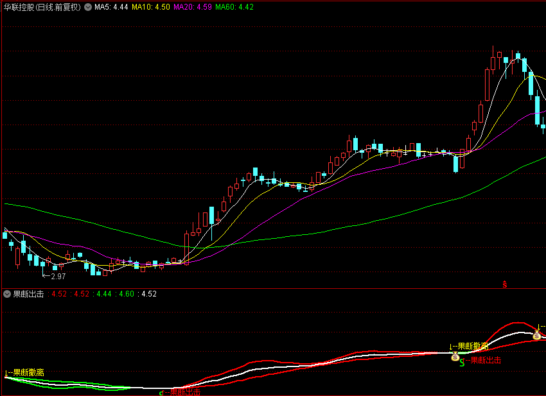Click the yellow 果断撤离 label above money bag

[x=473, y=346]
